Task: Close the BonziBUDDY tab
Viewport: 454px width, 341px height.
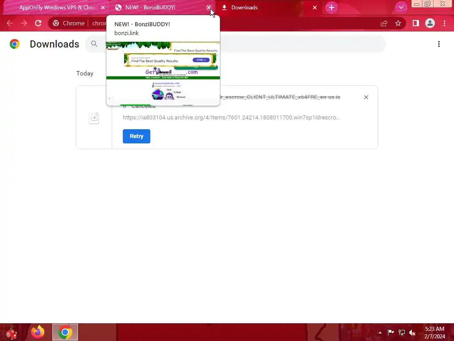Action: [x=209, y=8]
